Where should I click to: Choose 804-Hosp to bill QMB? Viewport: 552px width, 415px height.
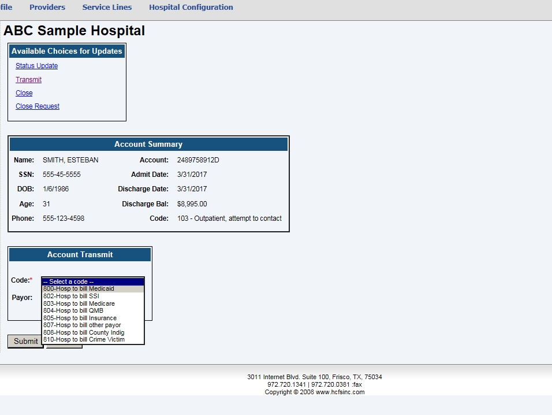click(92, 310)
